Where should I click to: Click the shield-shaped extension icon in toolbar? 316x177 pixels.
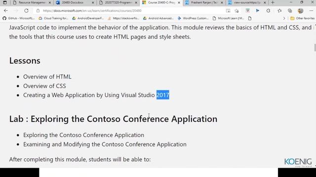pyautogui.click(x=247, y=11)
